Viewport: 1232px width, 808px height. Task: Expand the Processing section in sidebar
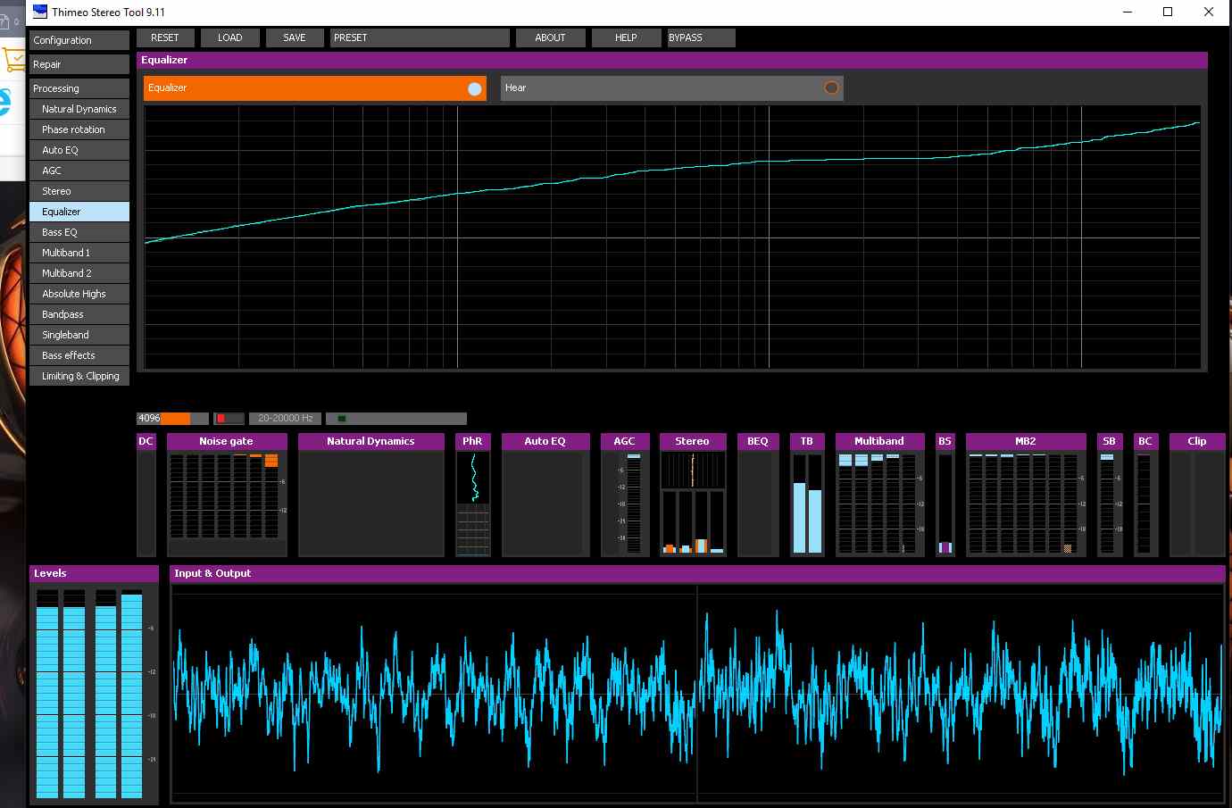(x=79, y=88)
